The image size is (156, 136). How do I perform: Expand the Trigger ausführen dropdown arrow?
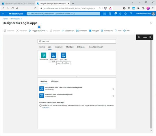click(x=47, y=31)
